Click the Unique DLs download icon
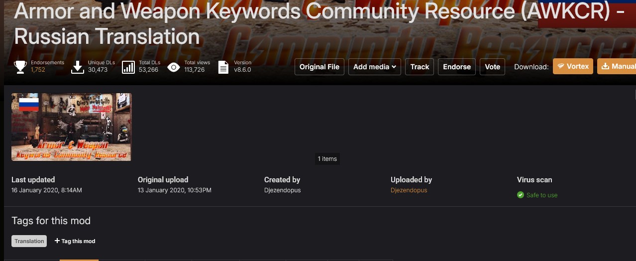The image size is (636, 261). coord(78,67)
